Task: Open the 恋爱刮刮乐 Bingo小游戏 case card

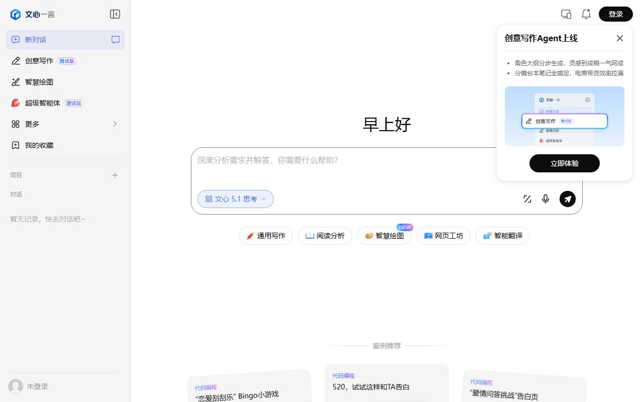Action: coord(249,387)
